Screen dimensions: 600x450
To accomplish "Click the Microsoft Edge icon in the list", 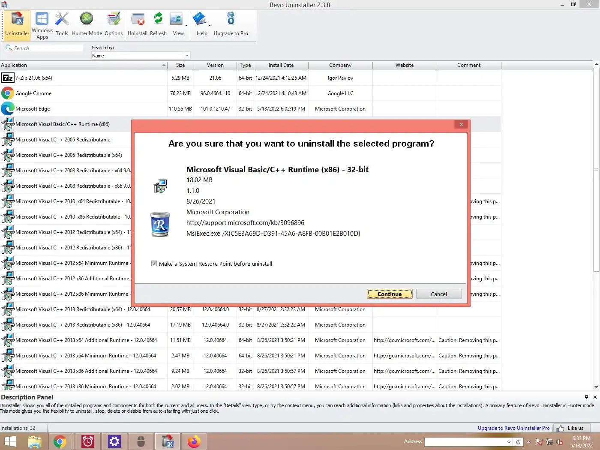I will [x=8, y=109].
